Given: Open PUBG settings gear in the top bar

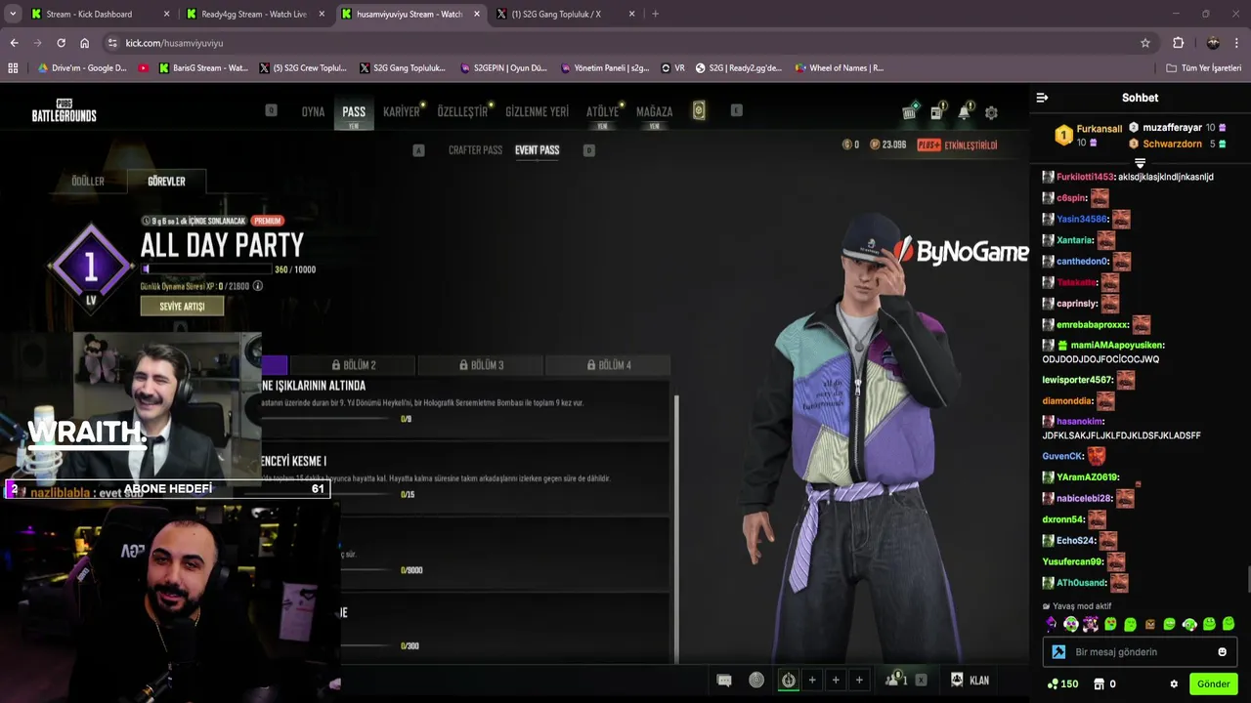Looking at the screenshot, I should [x=991, y=112].
